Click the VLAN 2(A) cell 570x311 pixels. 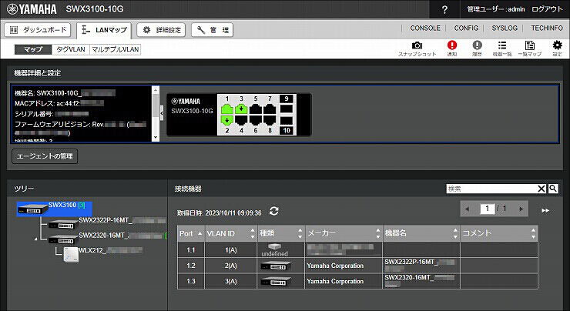(231, 266)
